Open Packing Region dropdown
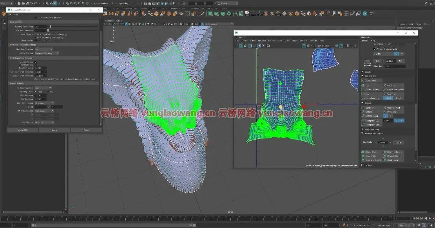The width and height of the screenshot is (435, 228). [x=44, y=111]
